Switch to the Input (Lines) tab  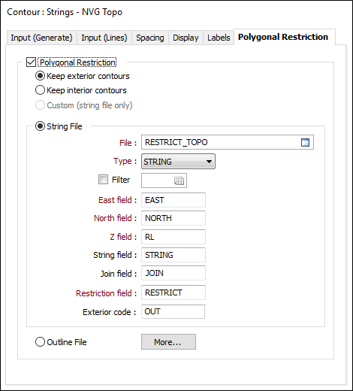[104, 38]
